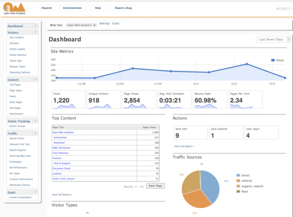Click the Open Web Analytics logo
293x217 pixels.
click(14, 7)
